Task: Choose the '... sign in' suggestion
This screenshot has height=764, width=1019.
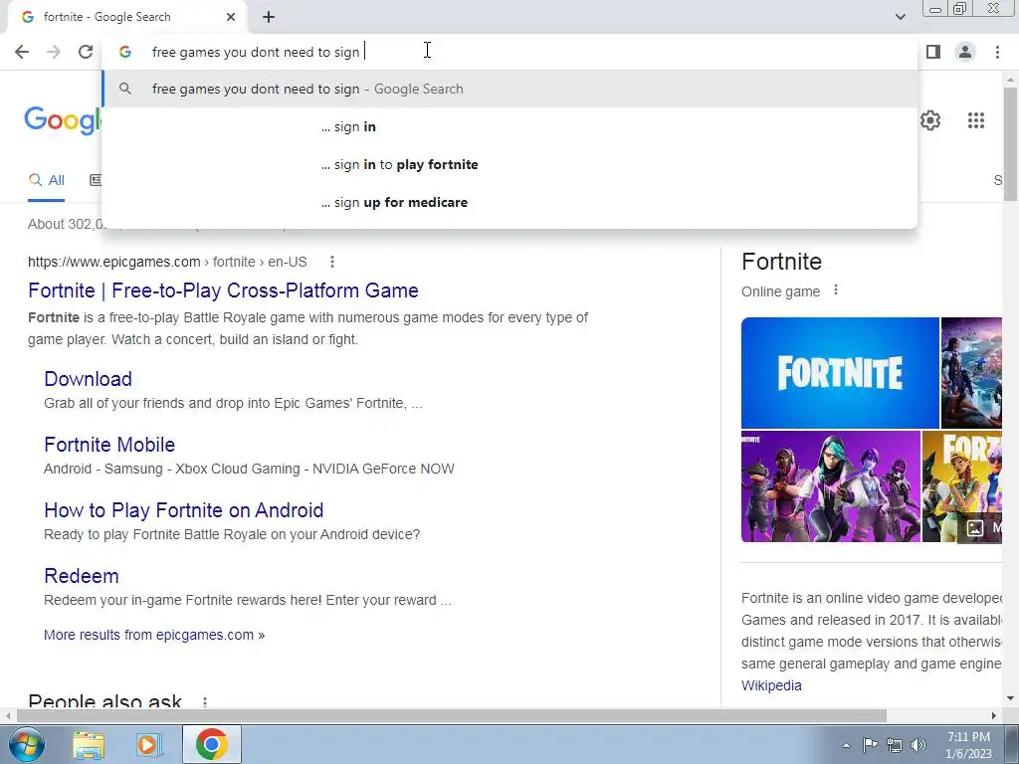Action: point(510,126)
